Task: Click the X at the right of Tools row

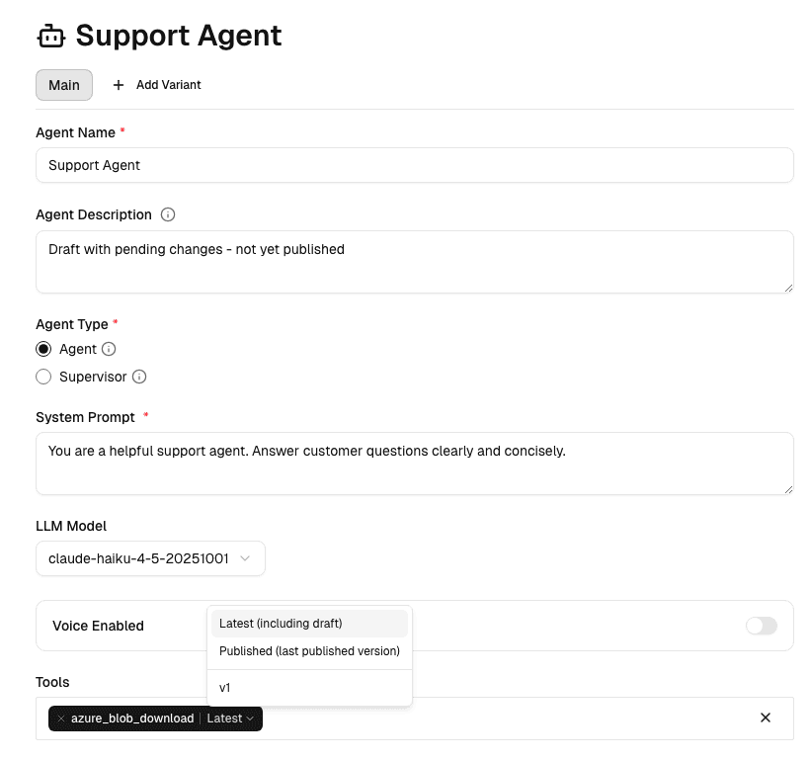Action: tap(766, 718)
